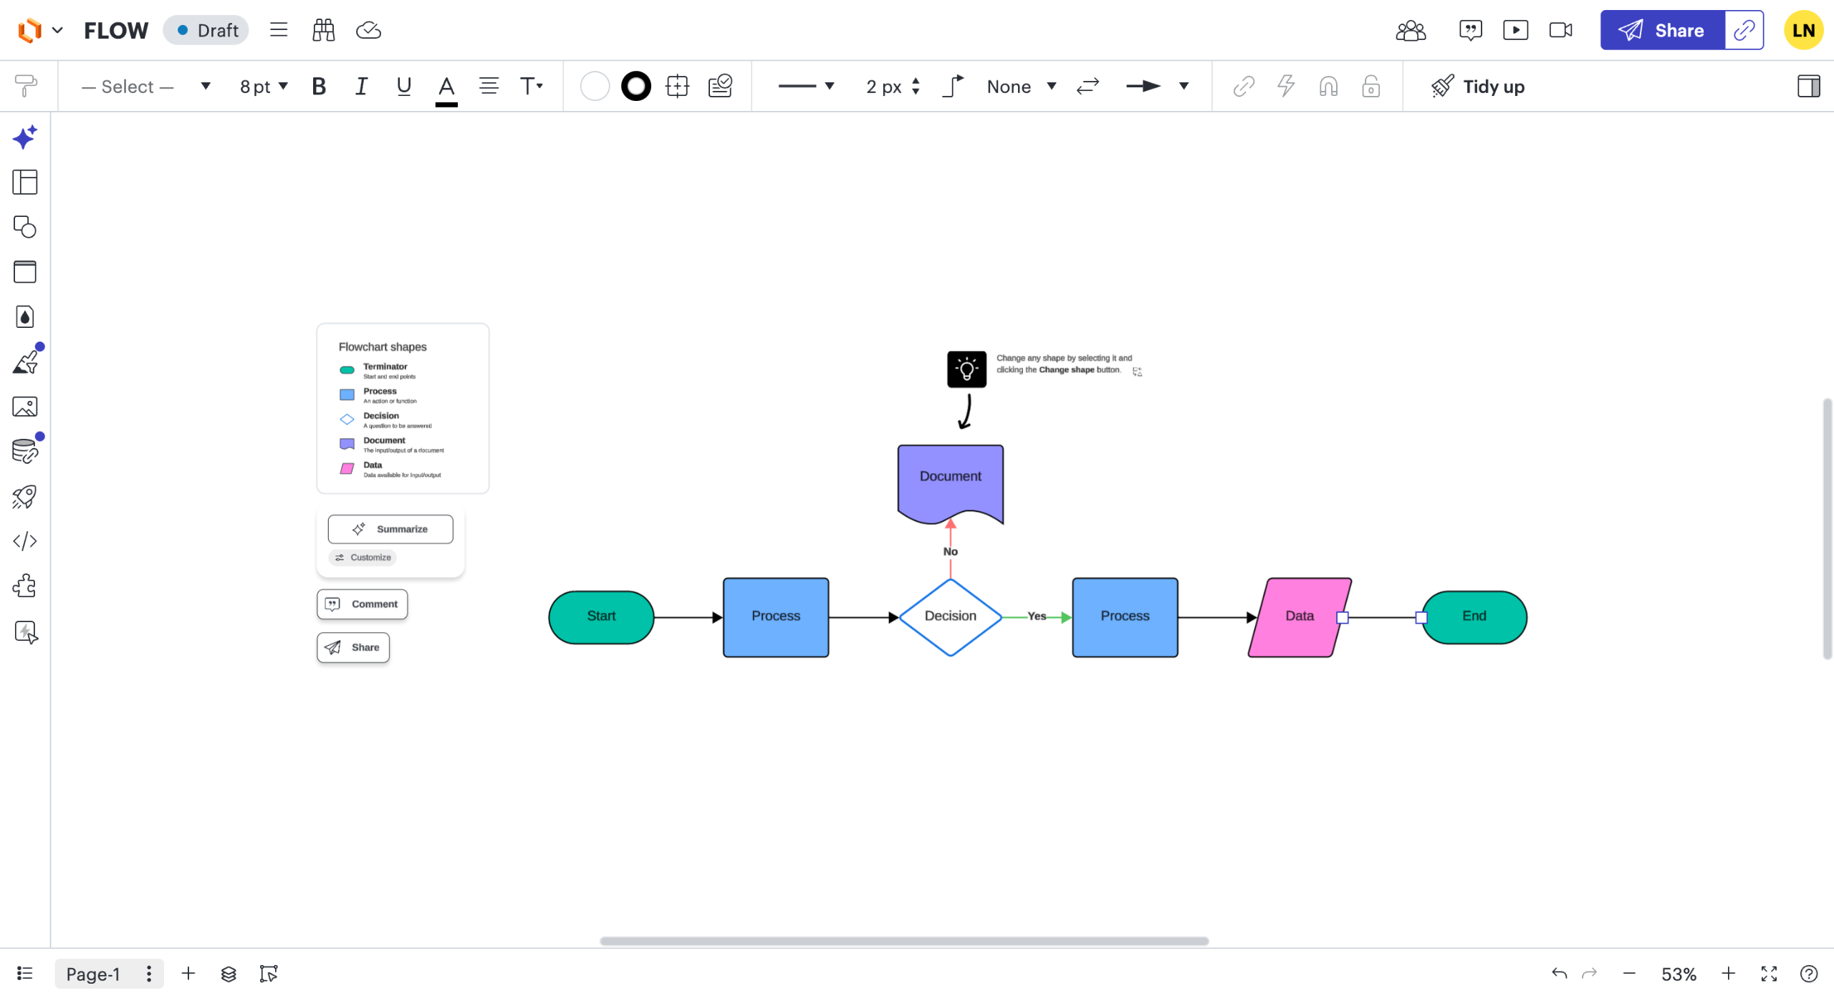1834x998 pixels.
Task: Toggle bold text formatting
Action: point(319,87)
